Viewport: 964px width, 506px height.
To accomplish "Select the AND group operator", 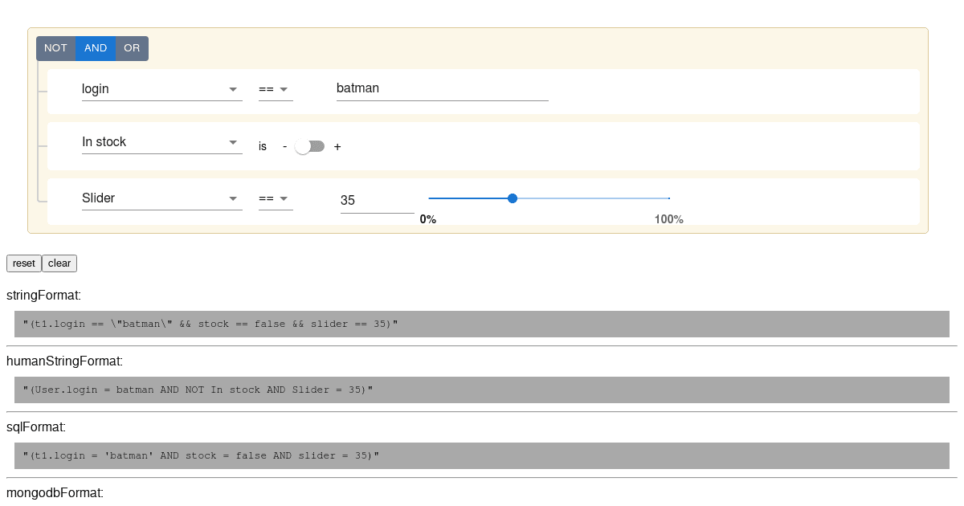I will [x=95, y=48].
